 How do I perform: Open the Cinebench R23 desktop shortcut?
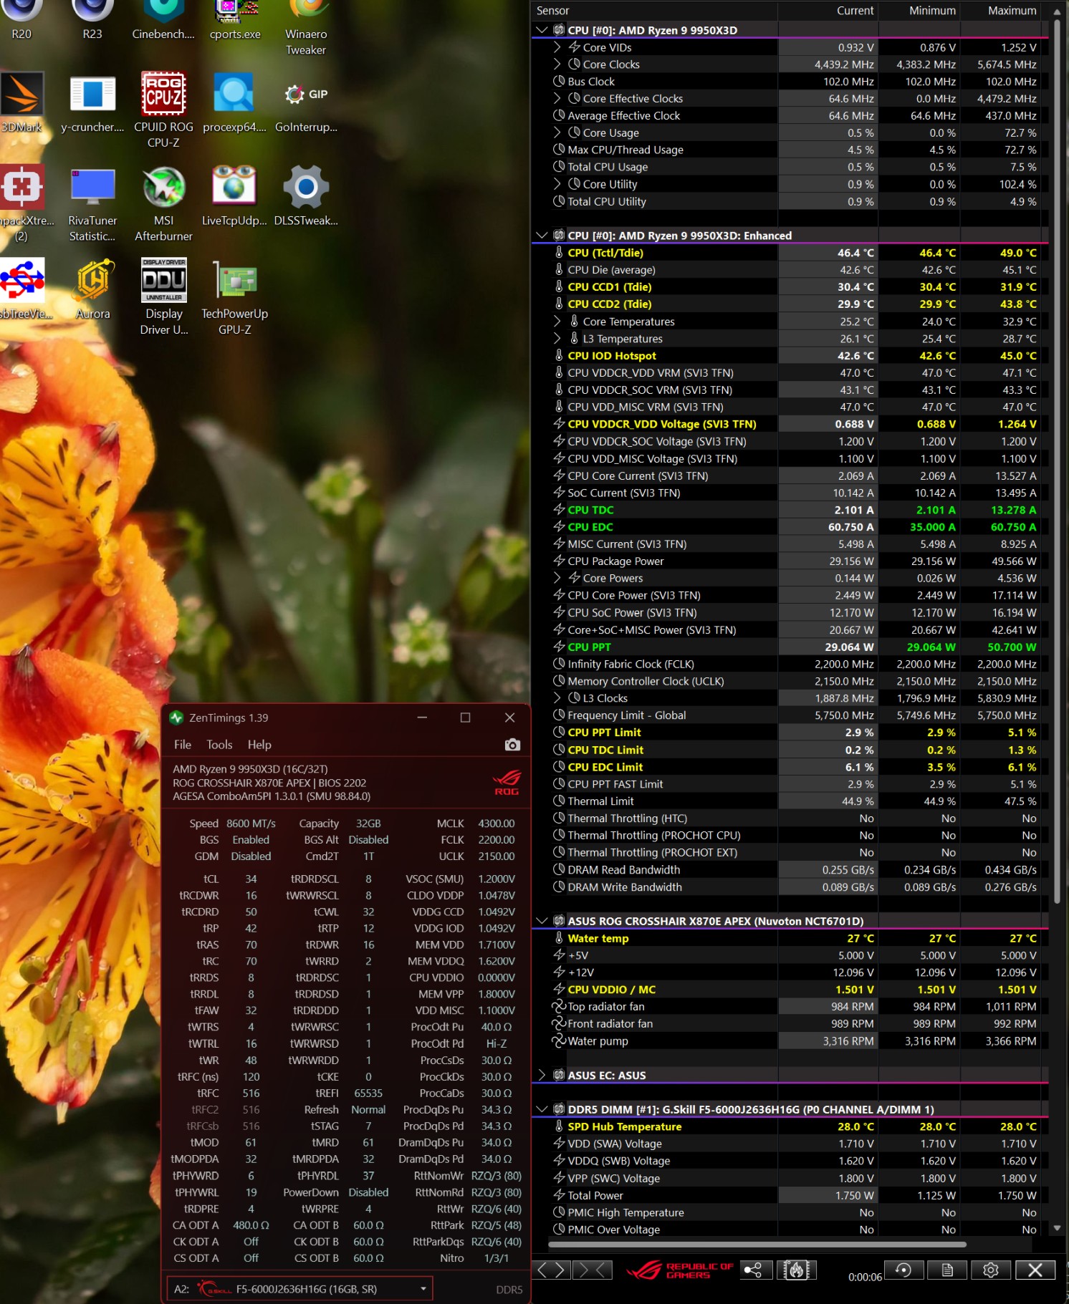coord(92,20)
